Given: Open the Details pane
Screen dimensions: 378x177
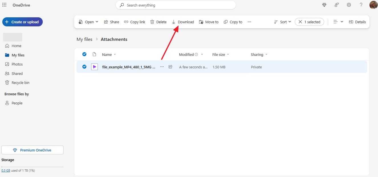Looking at the screenshot, I should (357, 22).
